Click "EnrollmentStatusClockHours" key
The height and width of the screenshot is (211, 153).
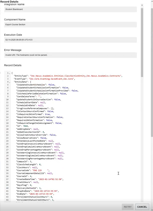(32, 197)
